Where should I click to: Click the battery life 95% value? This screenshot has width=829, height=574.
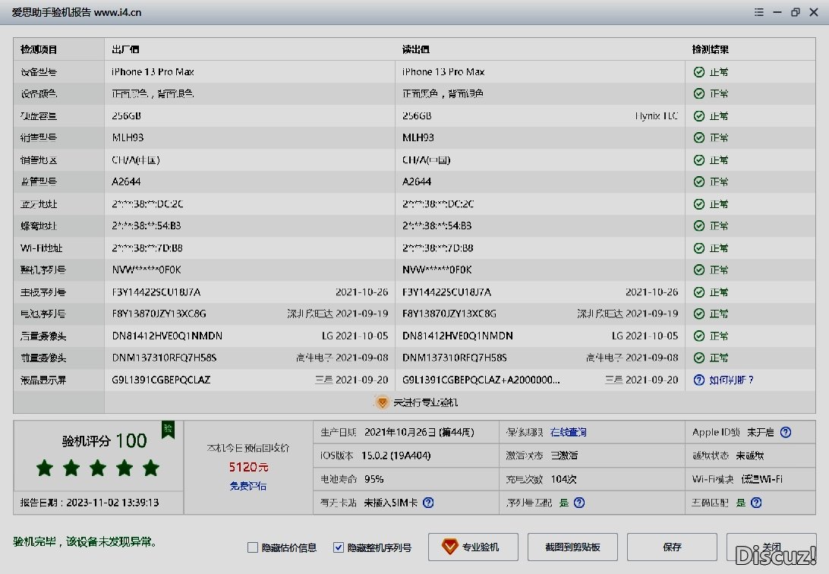(x=374, y=479)
